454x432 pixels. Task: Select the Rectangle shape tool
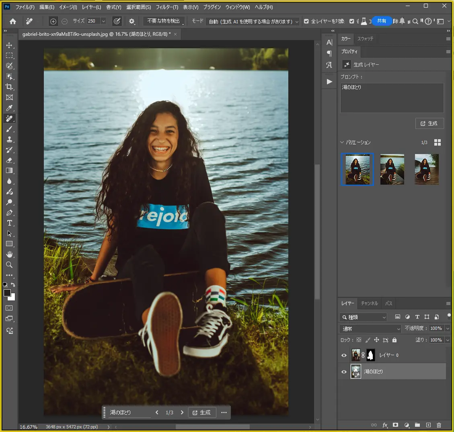pos(9,244)
